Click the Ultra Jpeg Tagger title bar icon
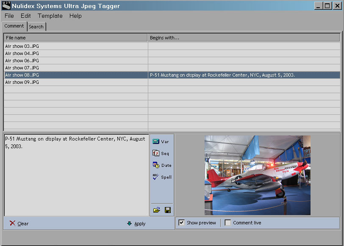This screenshot has width=344, height=246. point(6,6)
